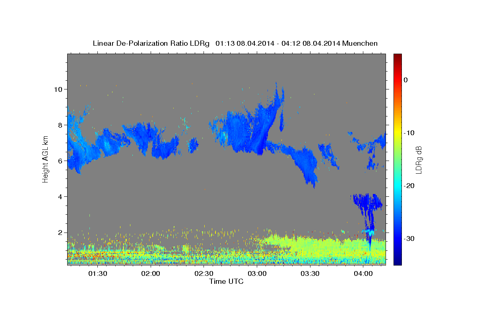Click the dark red top of the colorbar
The image size is (477, 318).
397,58
